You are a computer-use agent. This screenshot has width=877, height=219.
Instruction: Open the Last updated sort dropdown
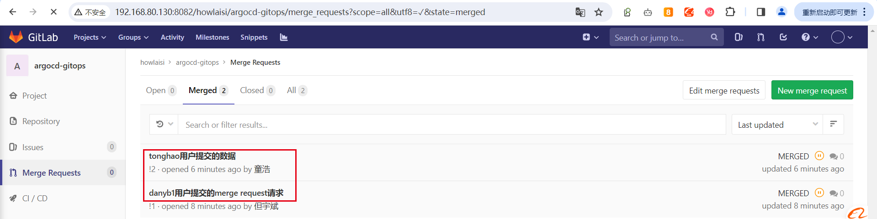[x=777, y=125]
